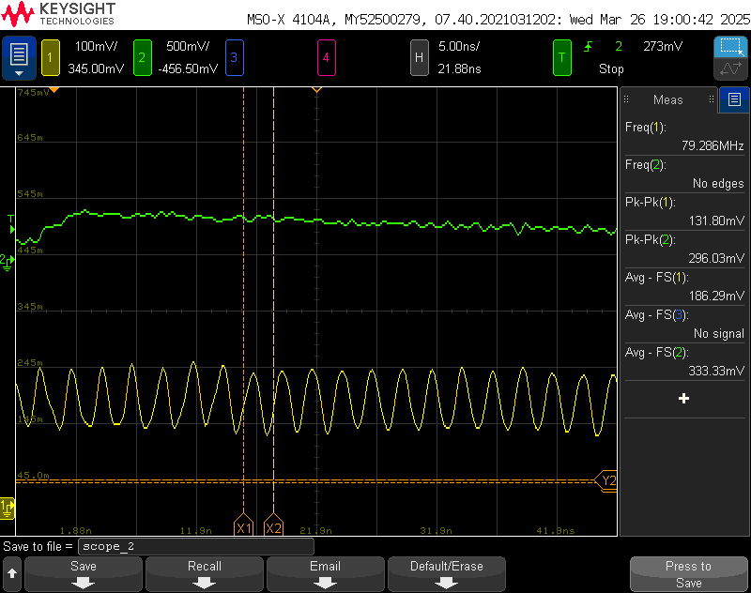The height and width of the screenshot is (593, 751).
Task: Click the 500mV/ channel 2 scale
Action: (188, 46)
